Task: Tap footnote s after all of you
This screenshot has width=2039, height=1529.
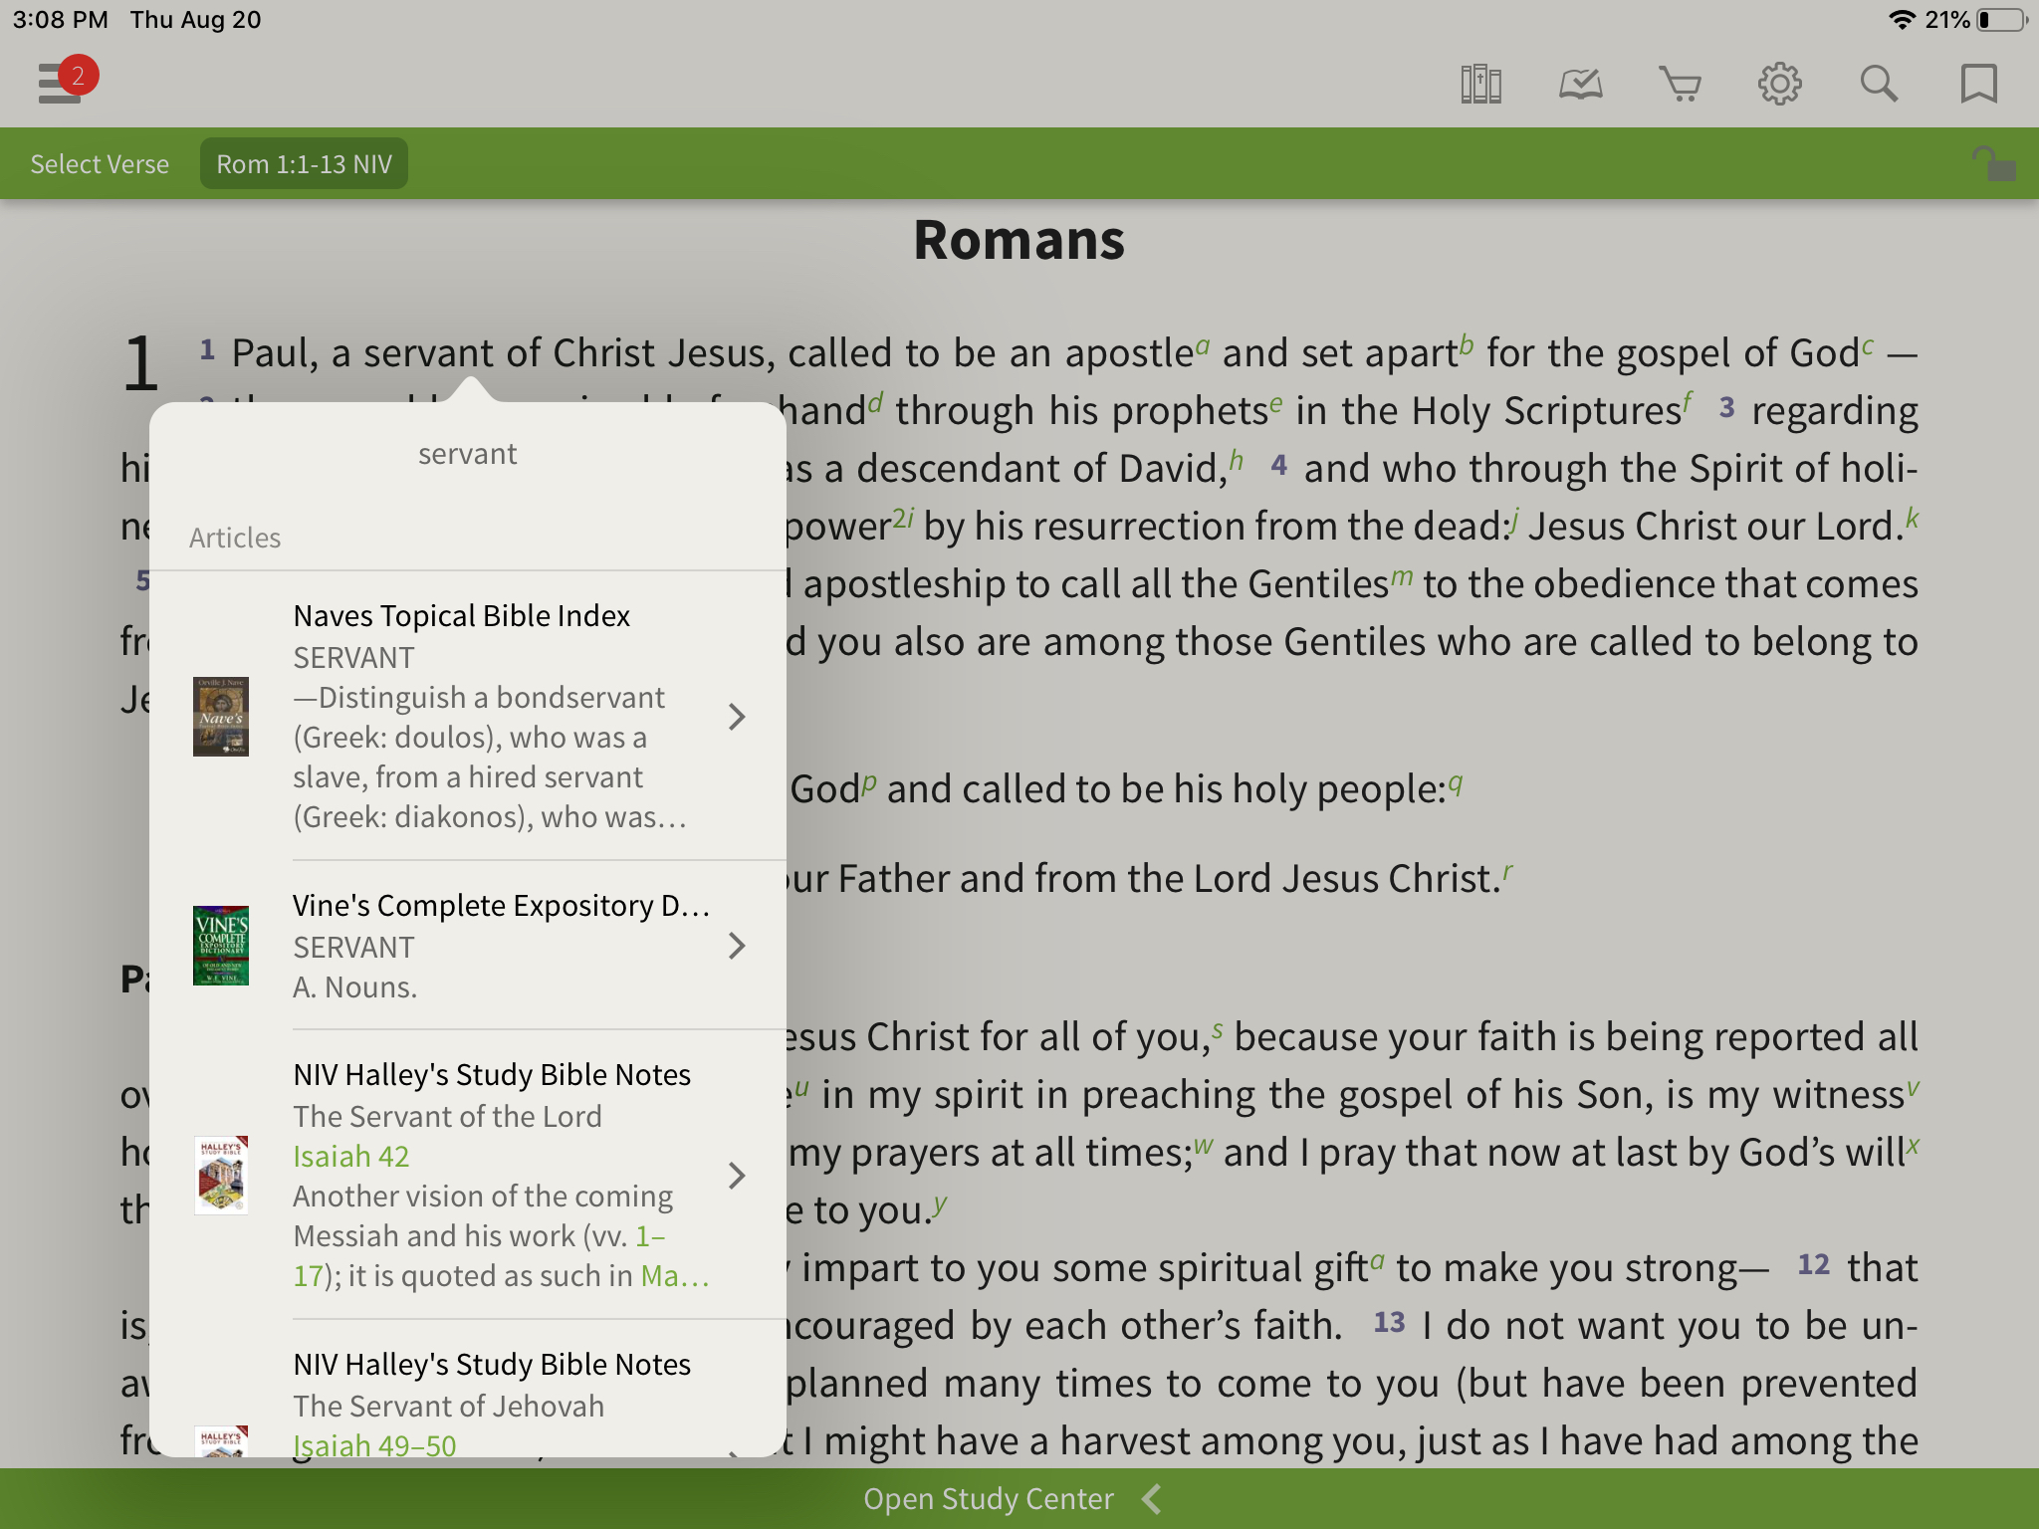Action: click(1217, 1030)
